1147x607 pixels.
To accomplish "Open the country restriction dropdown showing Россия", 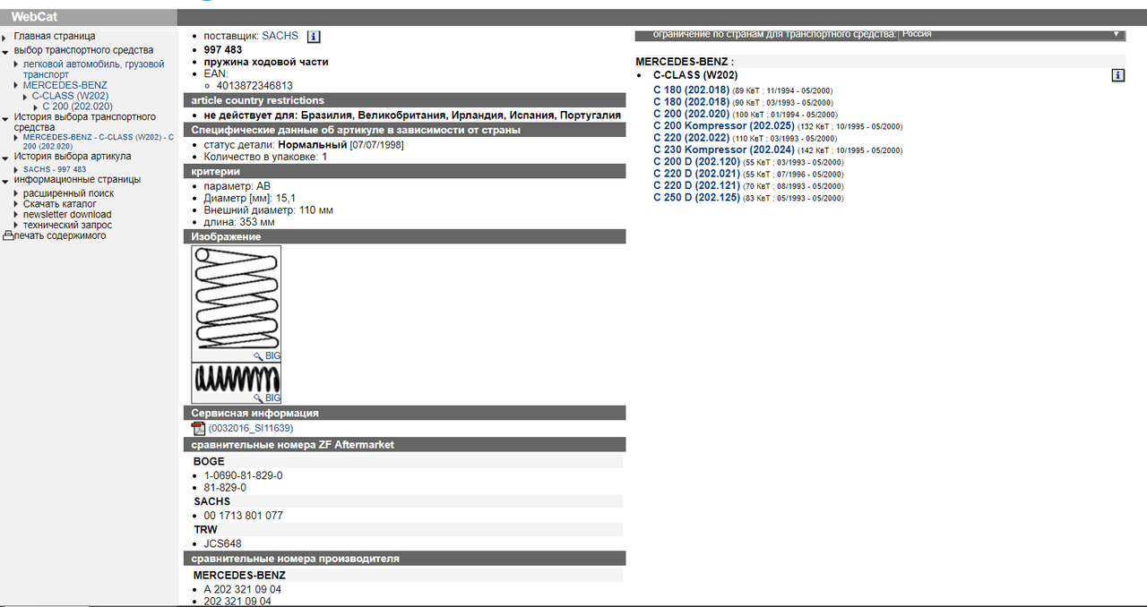I will [1012, 34].
